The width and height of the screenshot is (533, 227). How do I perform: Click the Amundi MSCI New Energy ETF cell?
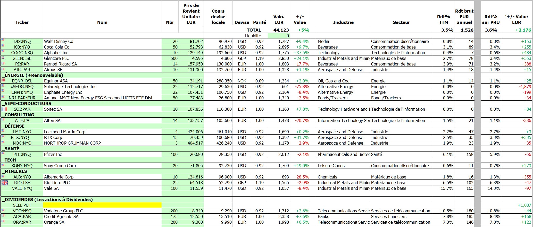pyautogui.click(x=102, y=98)
